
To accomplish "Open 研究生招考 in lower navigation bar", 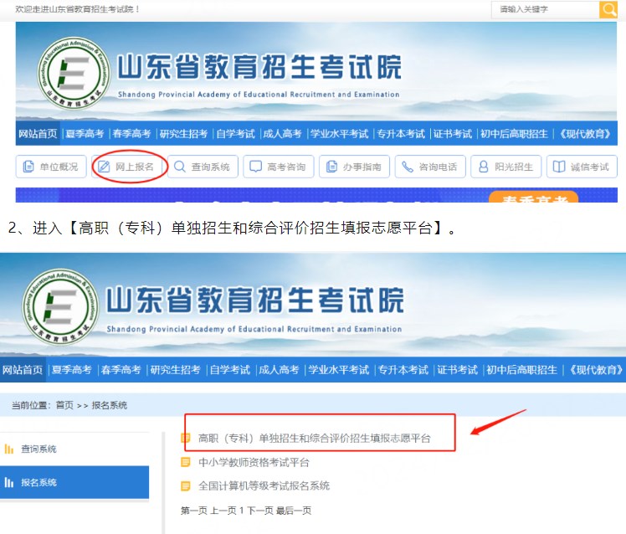I will coord(175,370).
